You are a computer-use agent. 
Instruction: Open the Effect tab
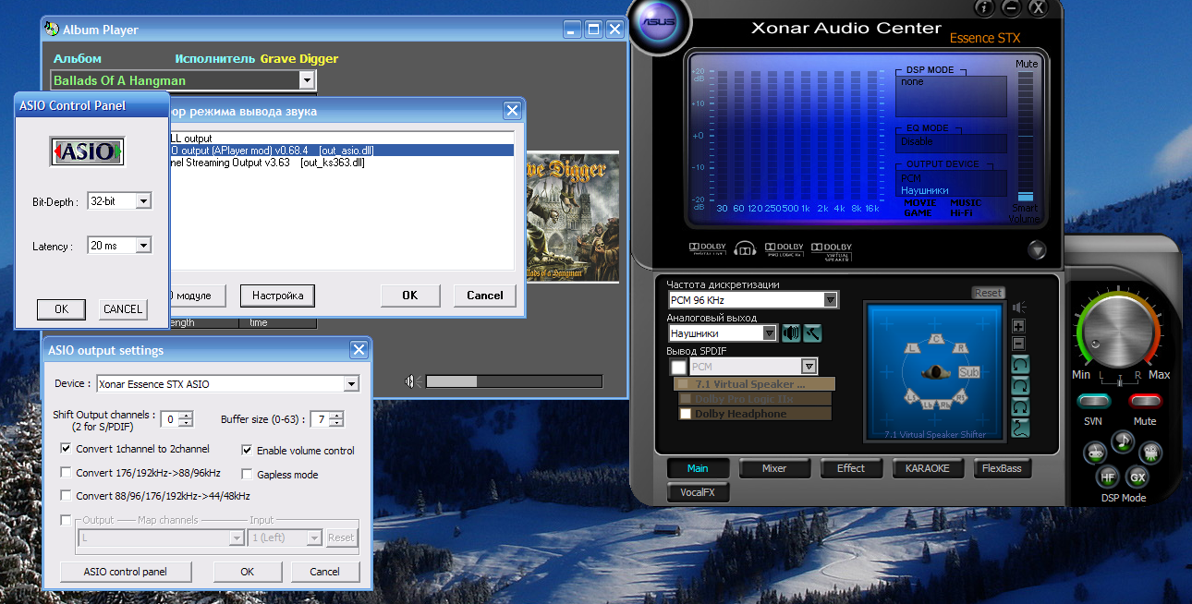click(851, 468)
